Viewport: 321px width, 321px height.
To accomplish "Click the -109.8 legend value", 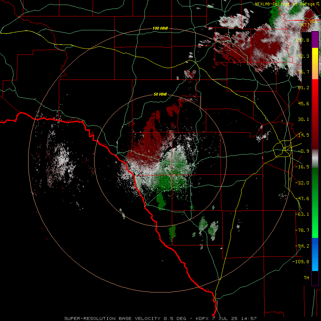I will pyautogui.click(x=301, y=262).
